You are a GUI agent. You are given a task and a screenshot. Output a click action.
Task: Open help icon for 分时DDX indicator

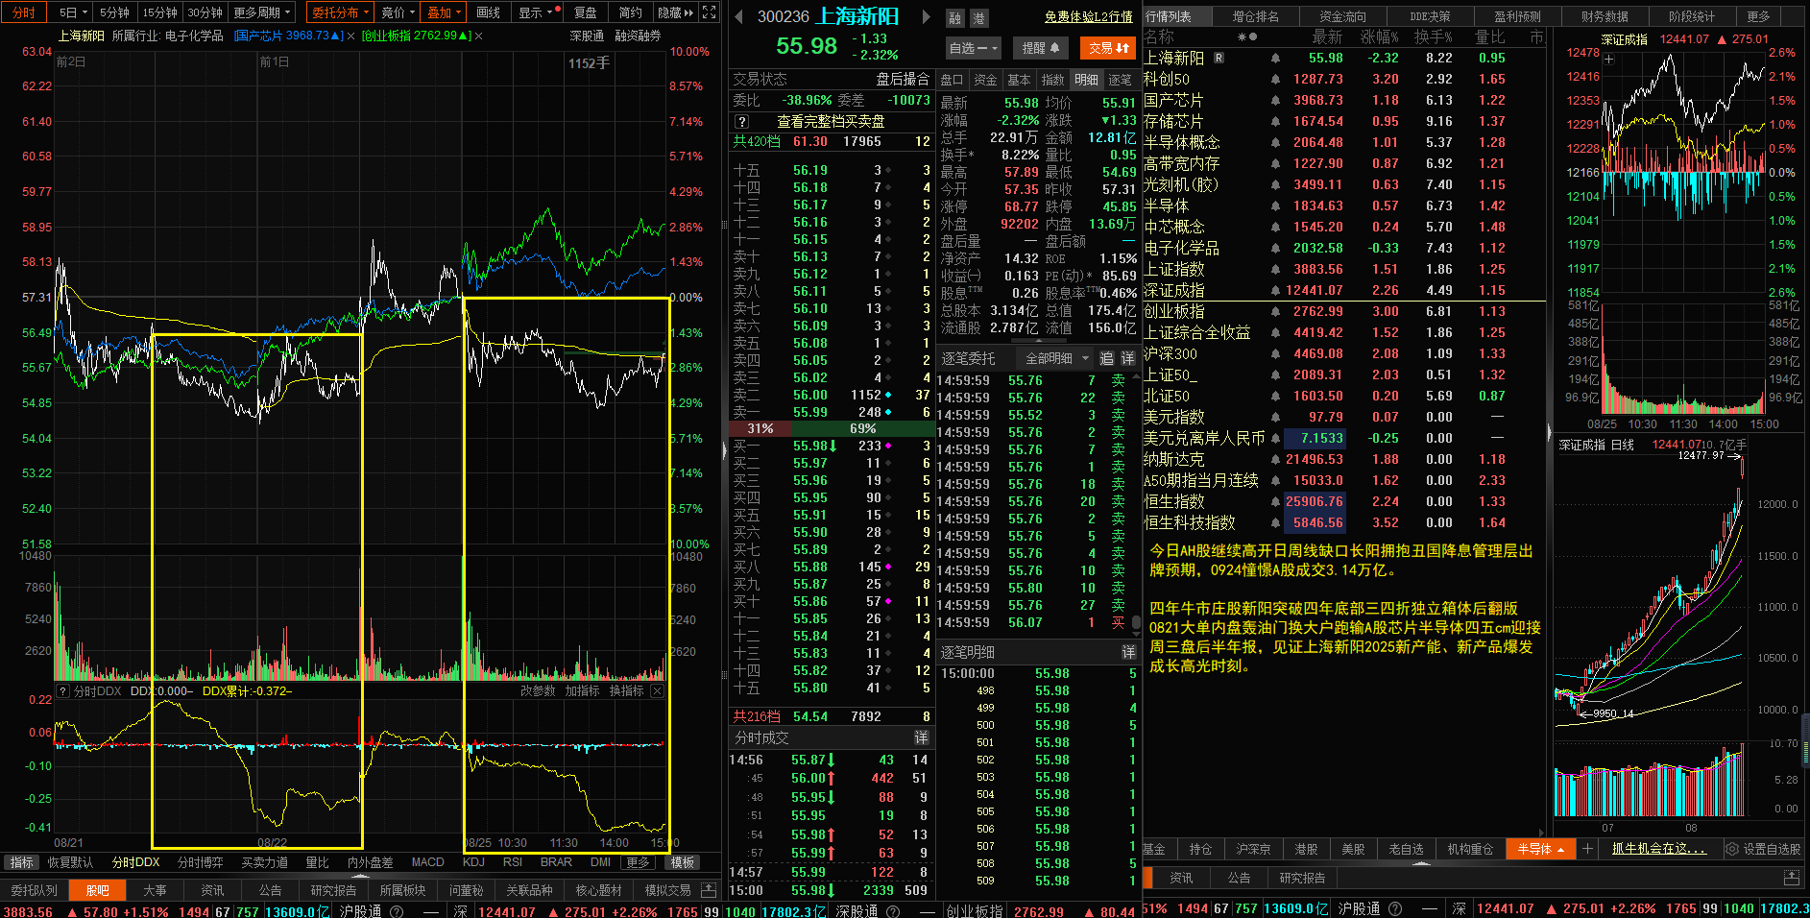(x=62, y=690)
